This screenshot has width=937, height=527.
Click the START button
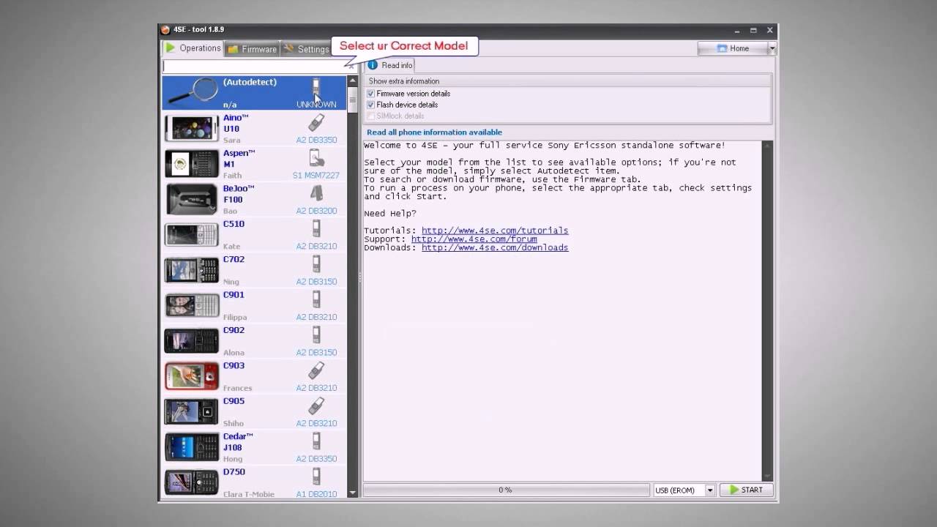(747, 490)
